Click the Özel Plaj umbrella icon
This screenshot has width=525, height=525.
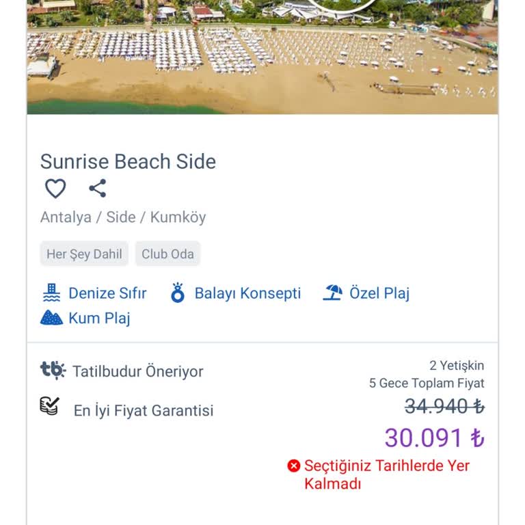point(332,293)
